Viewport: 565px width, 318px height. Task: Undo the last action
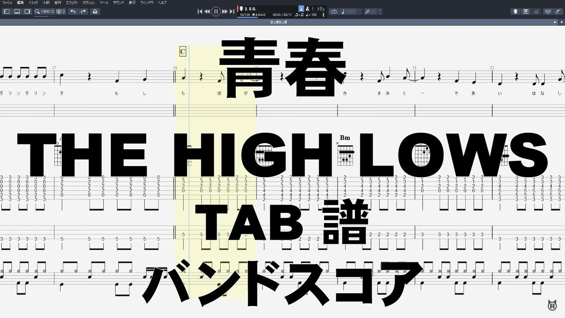[73, 11]
